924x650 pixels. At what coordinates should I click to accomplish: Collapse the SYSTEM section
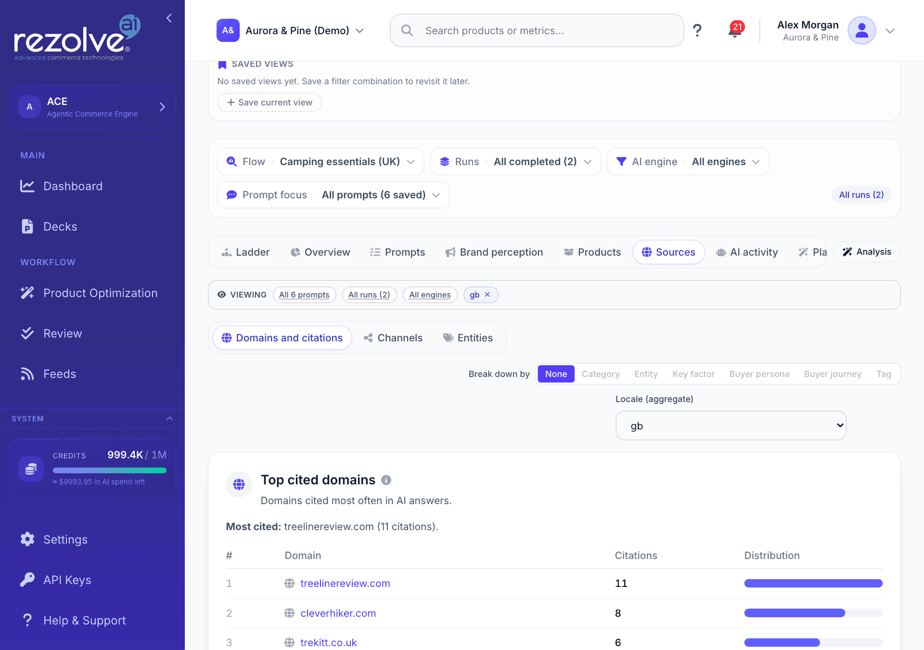[169, 419]
